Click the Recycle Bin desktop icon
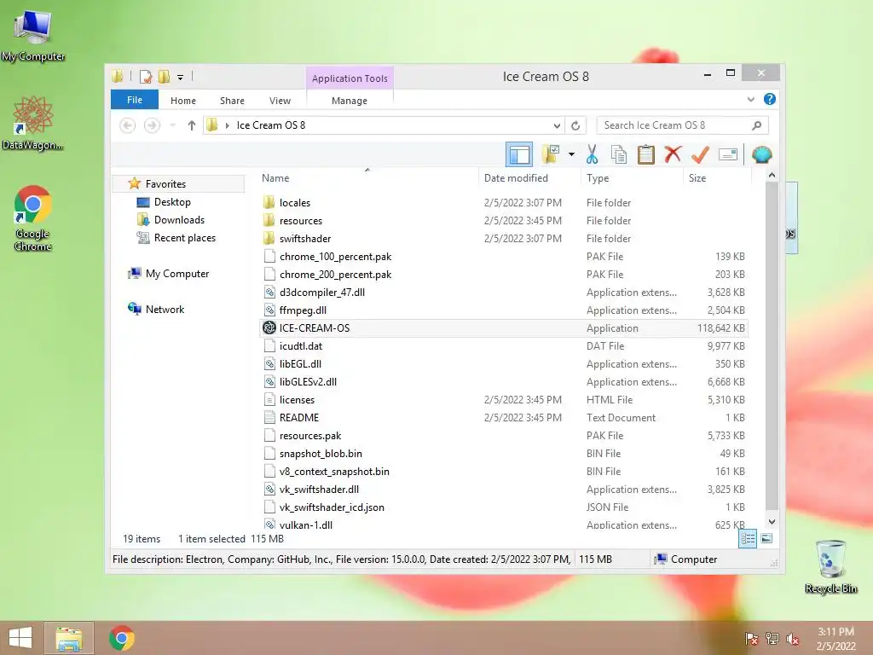Screen dimensions: 873x655 pos(830,566)
